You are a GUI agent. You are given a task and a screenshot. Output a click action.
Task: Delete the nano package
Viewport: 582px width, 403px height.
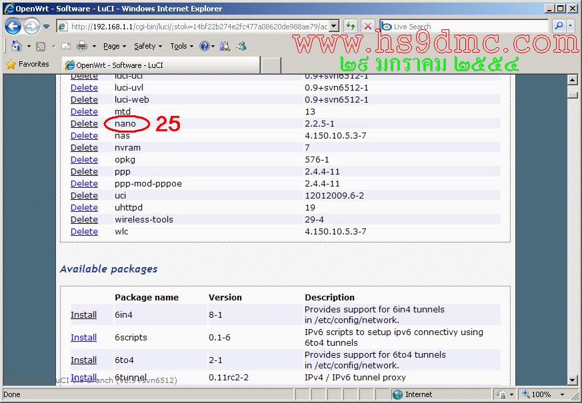84,123
